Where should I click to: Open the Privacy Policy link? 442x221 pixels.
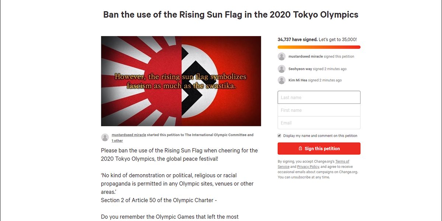click(309, 166)
